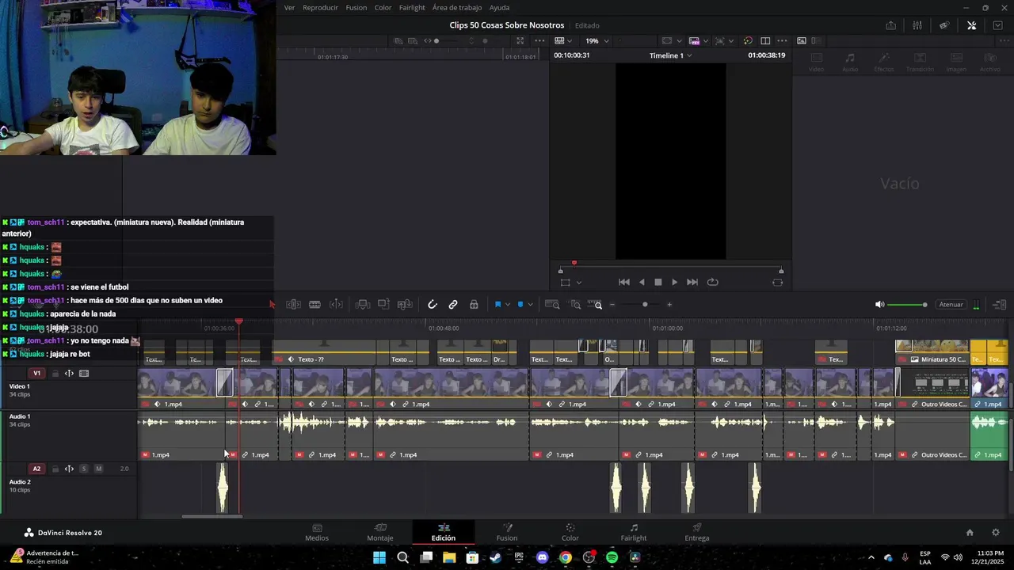Screen dimensions: 1014x570
Task: Play forward in viewer
Action: tap(674, 282)
